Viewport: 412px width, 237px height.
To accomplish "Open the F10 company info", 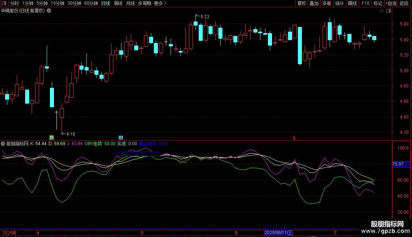I will (x=365, y=3).
